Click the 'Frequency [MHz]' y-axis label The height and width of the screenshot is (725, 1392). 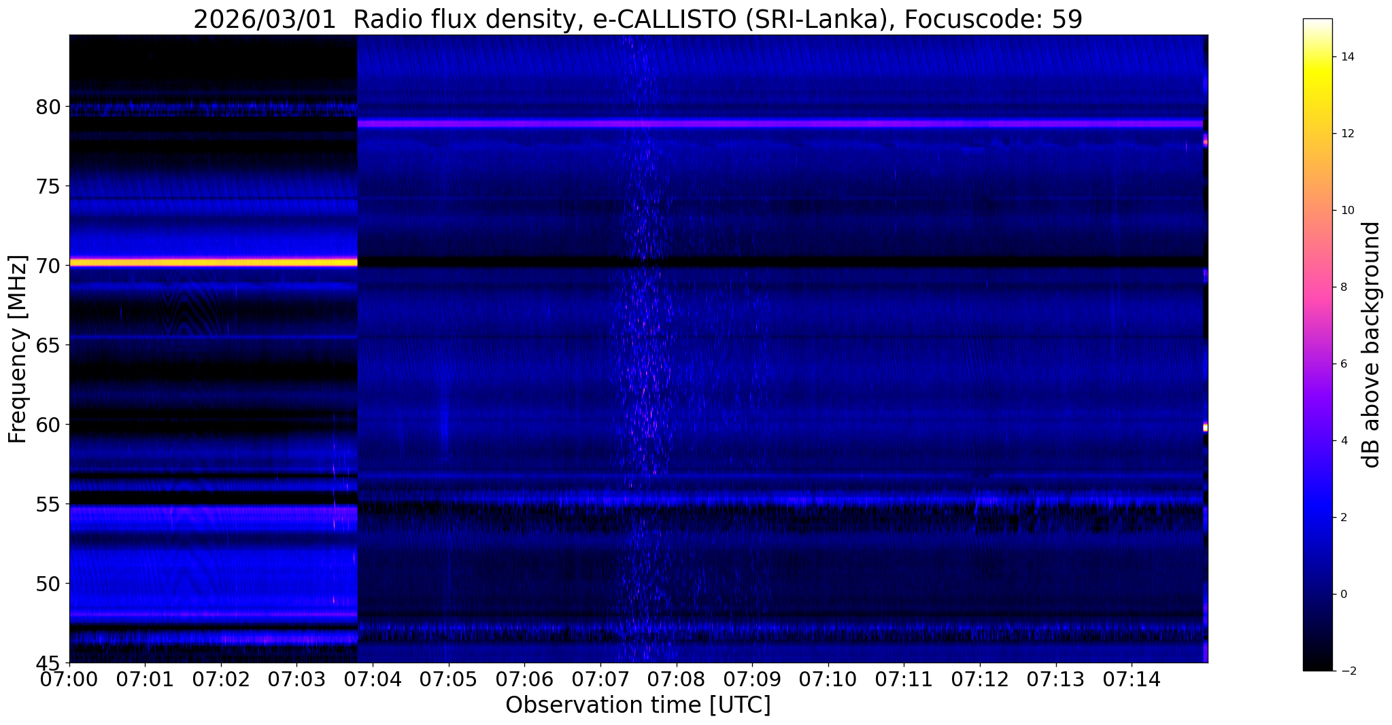pyautogui.click(x=18, y=349)
